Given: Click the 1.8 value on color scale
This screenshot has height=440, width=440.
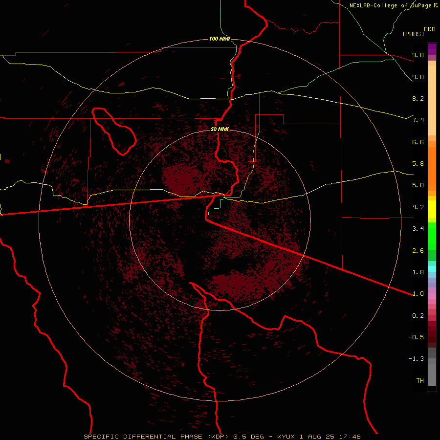Looking at the screenshot, I should (x=418, y=272).
